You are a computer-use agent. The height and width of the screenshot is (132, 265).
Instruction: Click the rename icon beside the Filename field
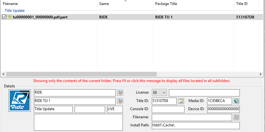(x=236, y=117)
